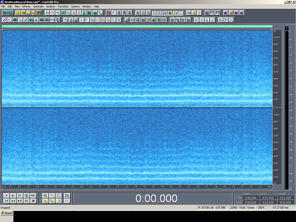Click the first lightning bolt noise reduction icon
Image resolution: width=296 pixels, height=222 pixels.
pos(172,20)
